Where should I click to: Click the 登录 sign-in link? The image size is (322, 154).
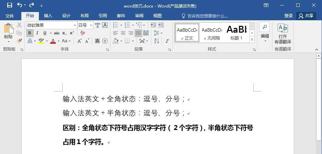point(289,16)
